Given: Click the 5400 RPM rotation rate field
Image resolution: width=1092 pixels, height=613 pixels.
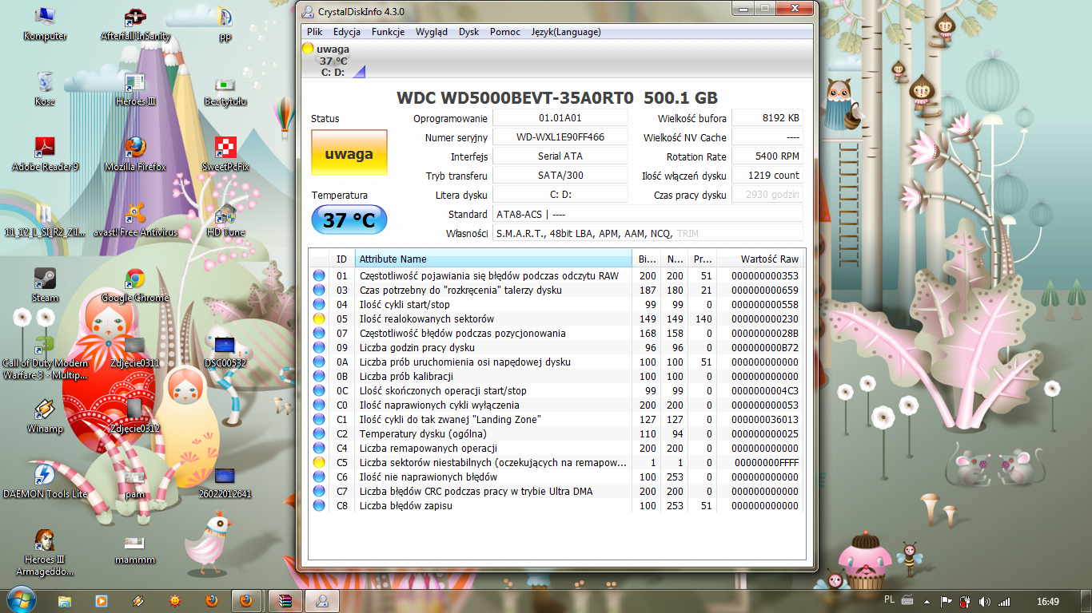Looking at the screenshot, I should click(767, 156).
